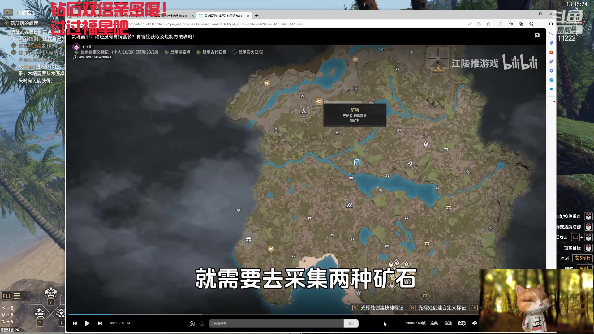Open the player help question-mark icon
The height and width of the screenshot is (334, 594).
[537, 36]
